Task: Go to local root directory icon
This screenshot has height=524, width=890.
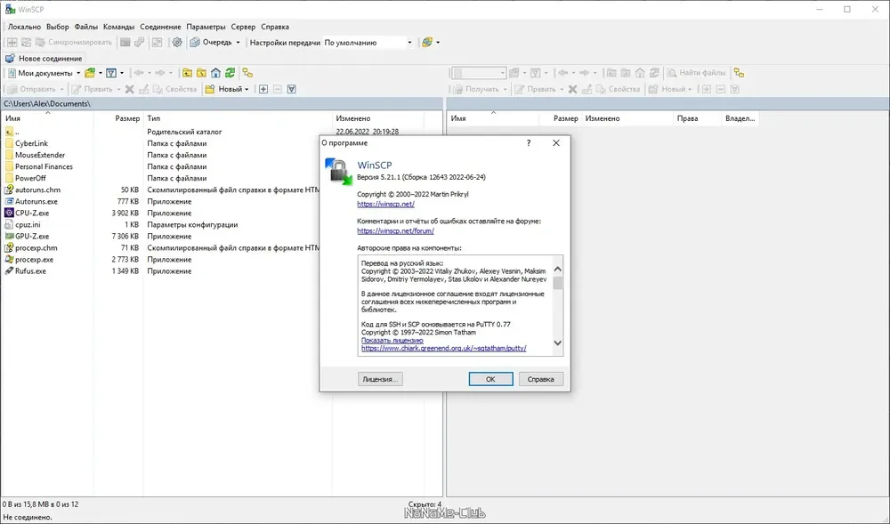Action: [x=201, y=73]
